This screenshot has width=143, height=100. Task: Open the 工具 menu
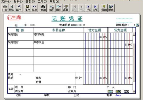point(42,1)
